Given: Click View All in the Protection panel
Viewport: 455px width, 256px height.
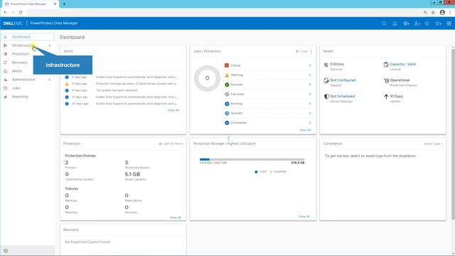Looking at the screenshot, I should [x=176, y=218].
